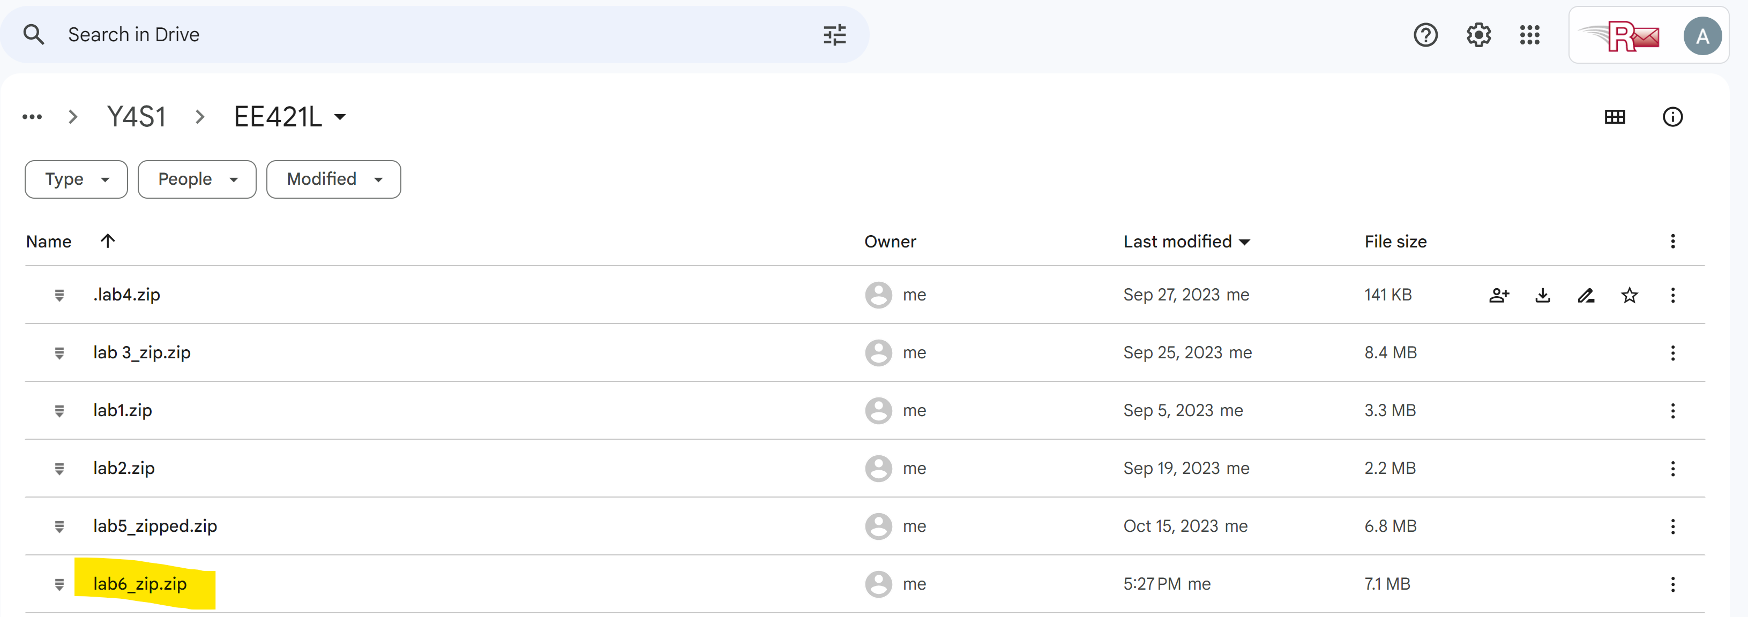Screen dimensions: 1748x617
Task: Star the .lab4.zip file
Action: pos(1629,295)
